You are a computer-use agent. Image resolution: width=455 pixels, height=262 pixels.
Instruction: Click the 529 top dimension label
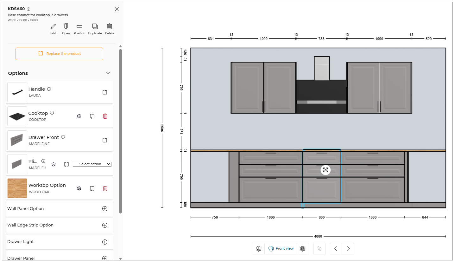429,39
